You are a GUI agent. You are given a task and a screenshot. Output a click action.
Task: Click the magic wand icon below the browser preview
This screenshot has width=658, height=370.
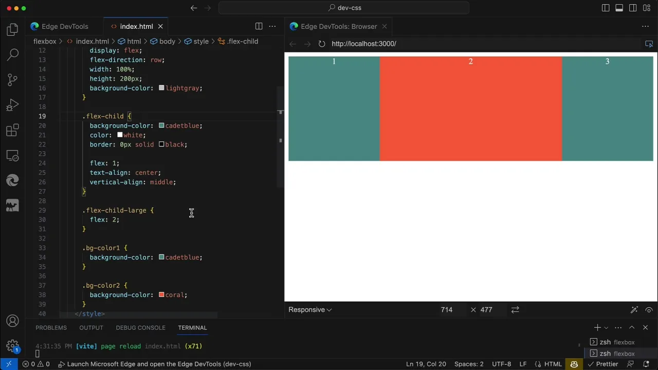(x=634, y=309)
